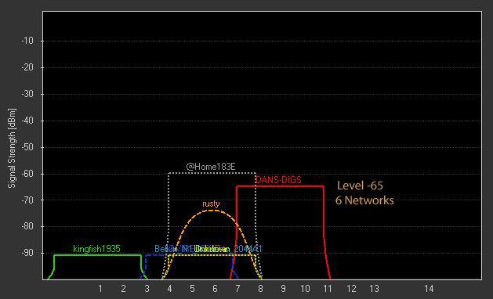
Task: Click the Signal Strength [dBm] axis title
Action: point(12,148)
